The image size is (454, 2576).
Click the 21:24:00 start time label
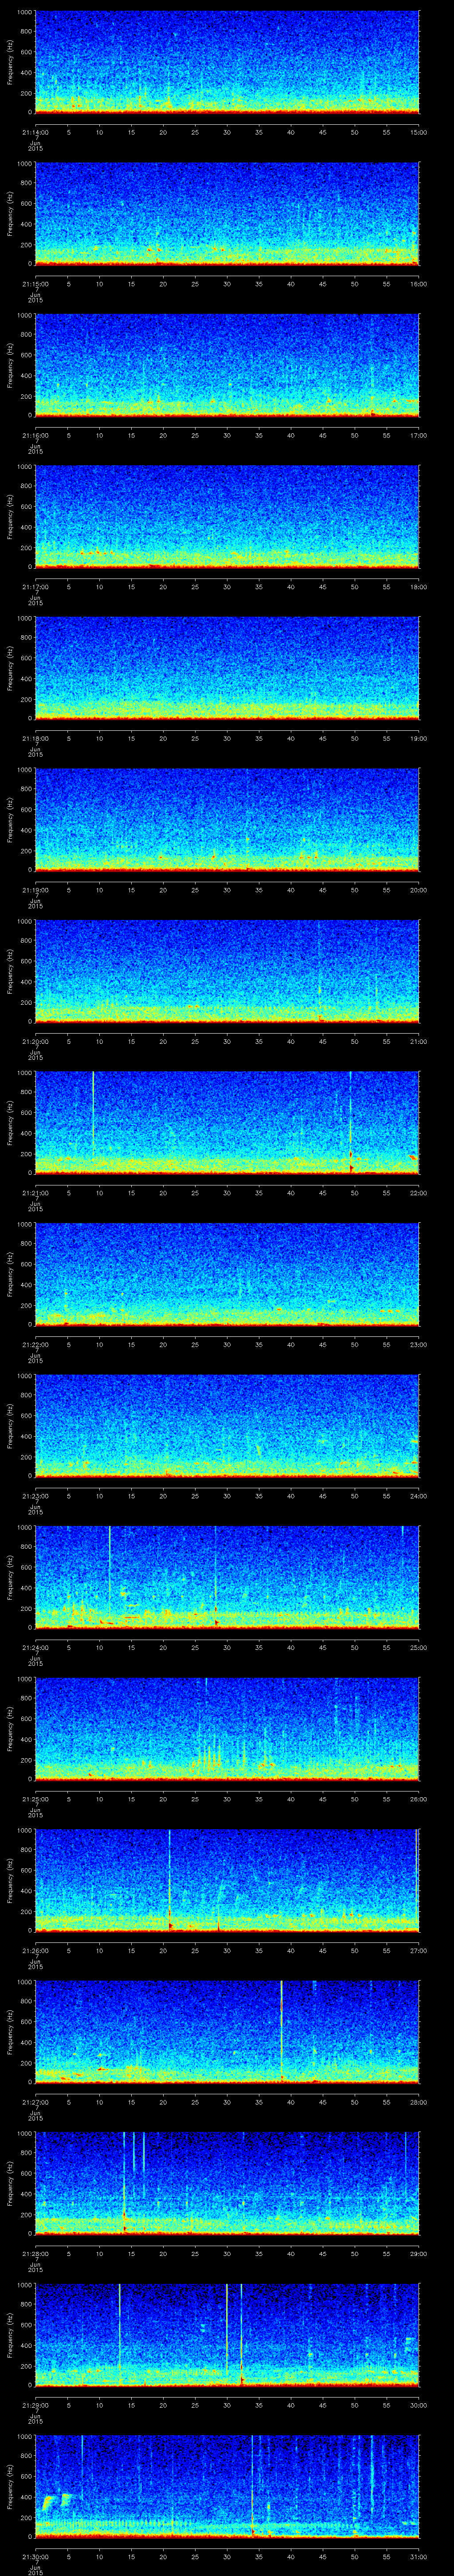point(35,1647)
